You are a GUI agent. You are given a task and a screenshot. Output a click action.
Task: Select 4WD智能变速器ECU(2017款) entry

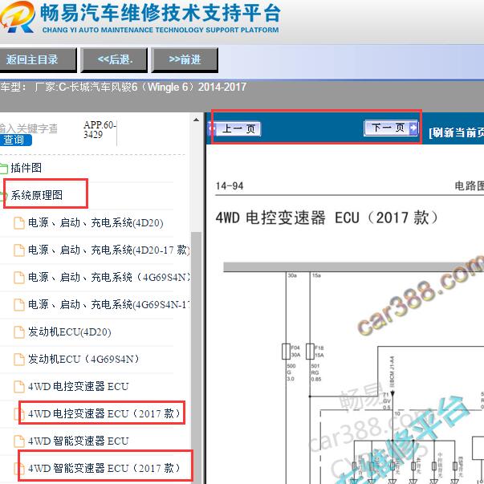tap(104, 468)
